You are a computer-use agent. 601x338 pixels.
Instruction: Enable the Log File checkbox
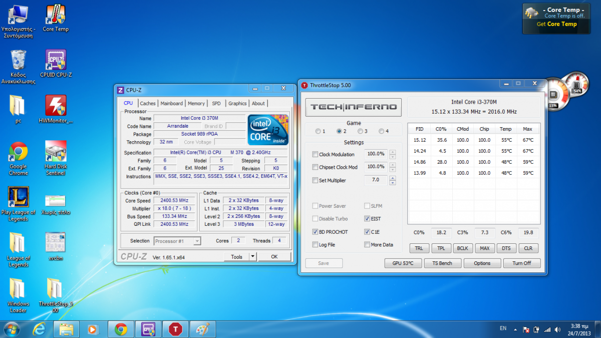coord(315,245)
